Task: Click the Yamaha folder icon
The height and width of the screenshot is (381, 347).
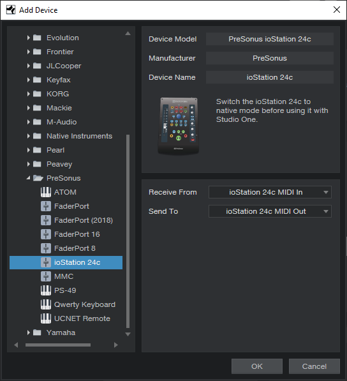Action: pos(37,332)
